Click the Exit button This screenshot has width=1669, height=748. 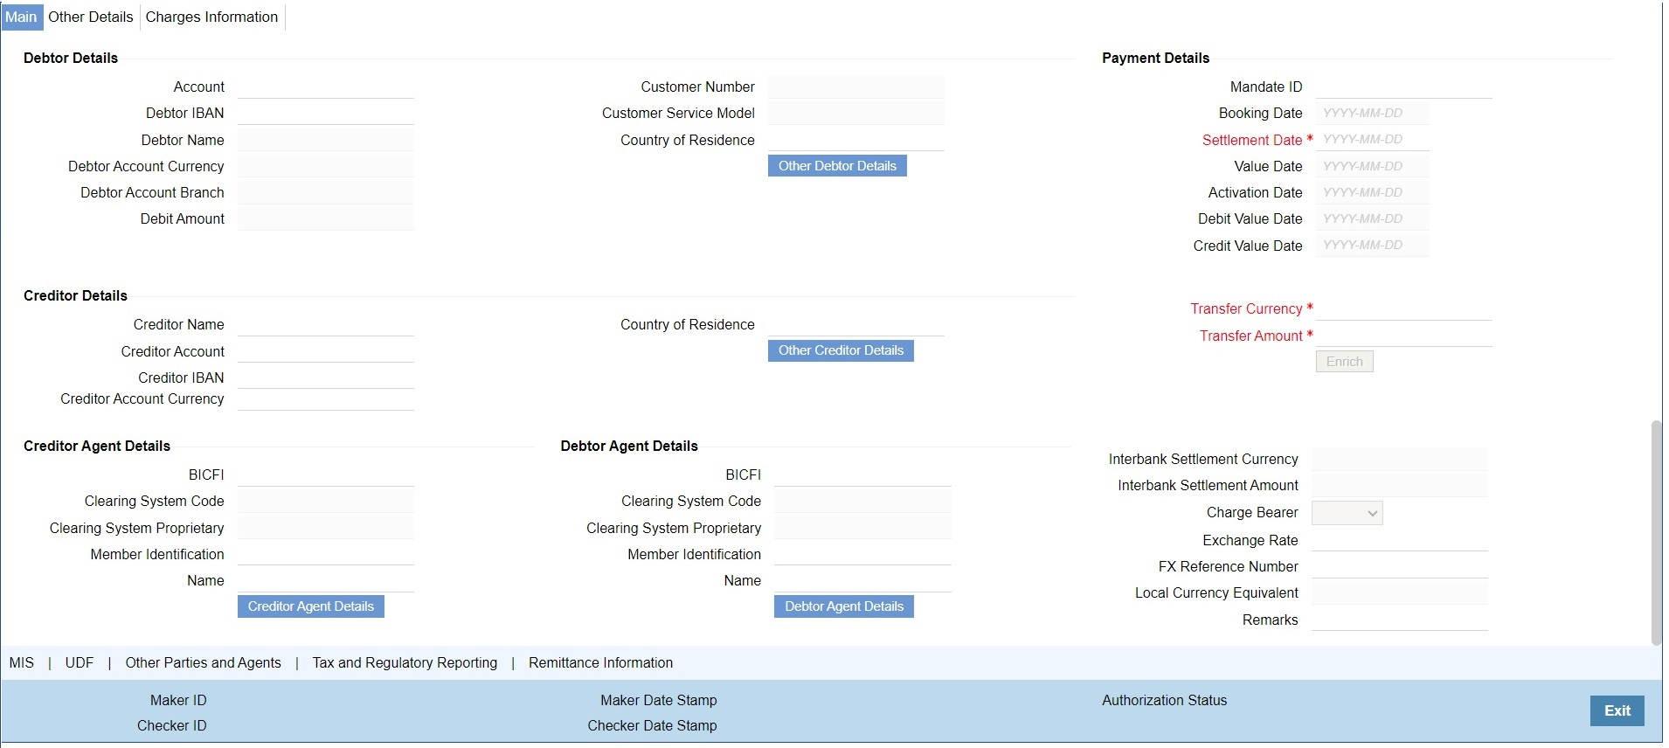click(1617, 710)
